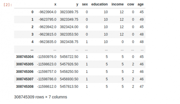Click the 'x' column header

[55, 5]
